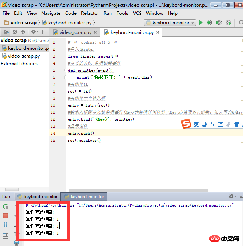Stop the running process with red square
This screenshot has width=243, height=246.
pos(6,215)
